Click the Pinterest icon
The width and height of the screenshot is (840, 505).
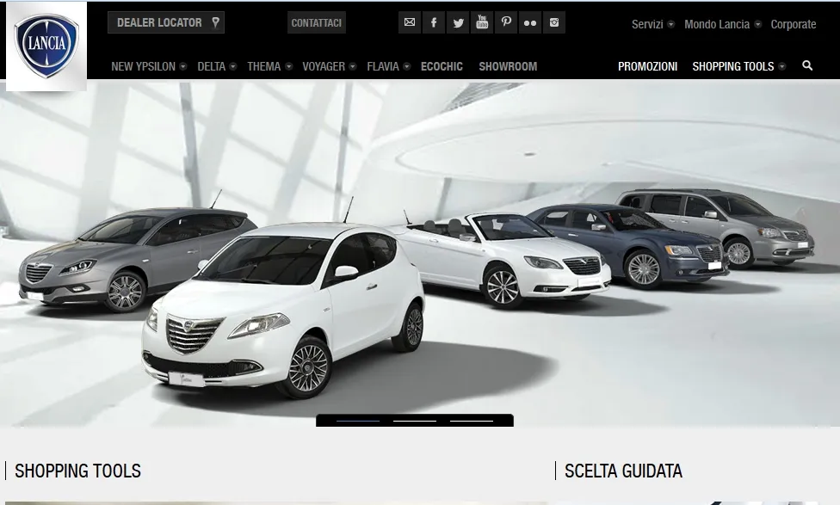[506, 23]
